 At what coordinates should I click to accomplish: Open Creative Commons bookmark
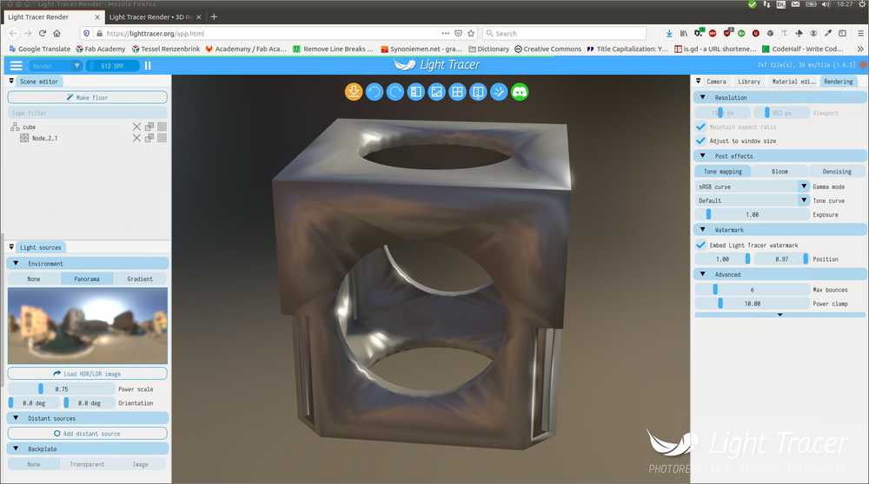click(548, 49)
